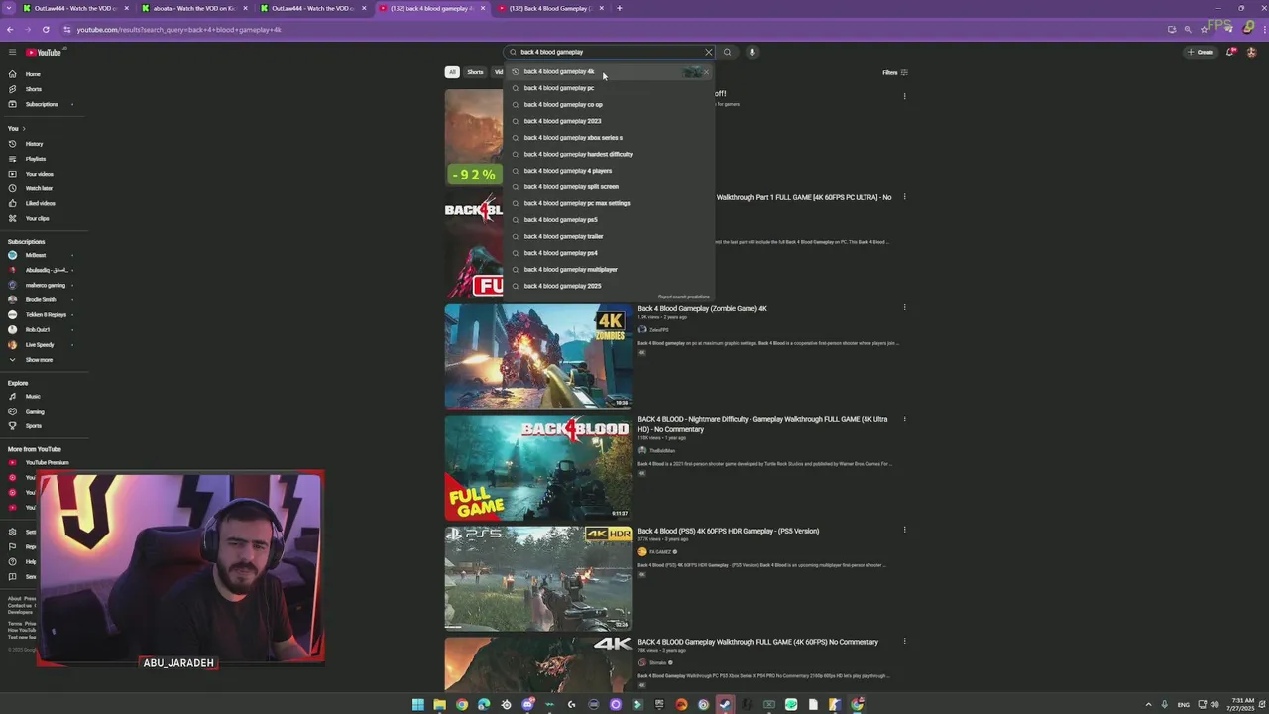The image size is (1269, 714).
Task: Choose suggestion 'back 4 blood gameplay hardest difficulty'
Action: [608, 154]
